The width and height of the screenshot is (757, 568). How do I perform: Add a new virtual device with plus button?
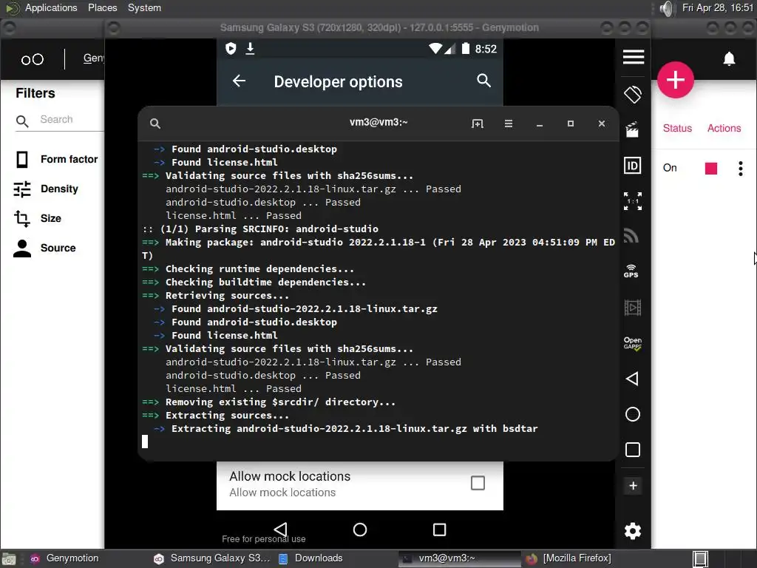[x=676, y=80]
